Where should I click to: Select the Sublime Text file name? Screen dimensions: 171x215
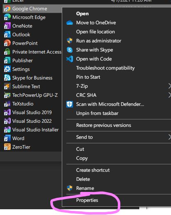coord(26,86)
